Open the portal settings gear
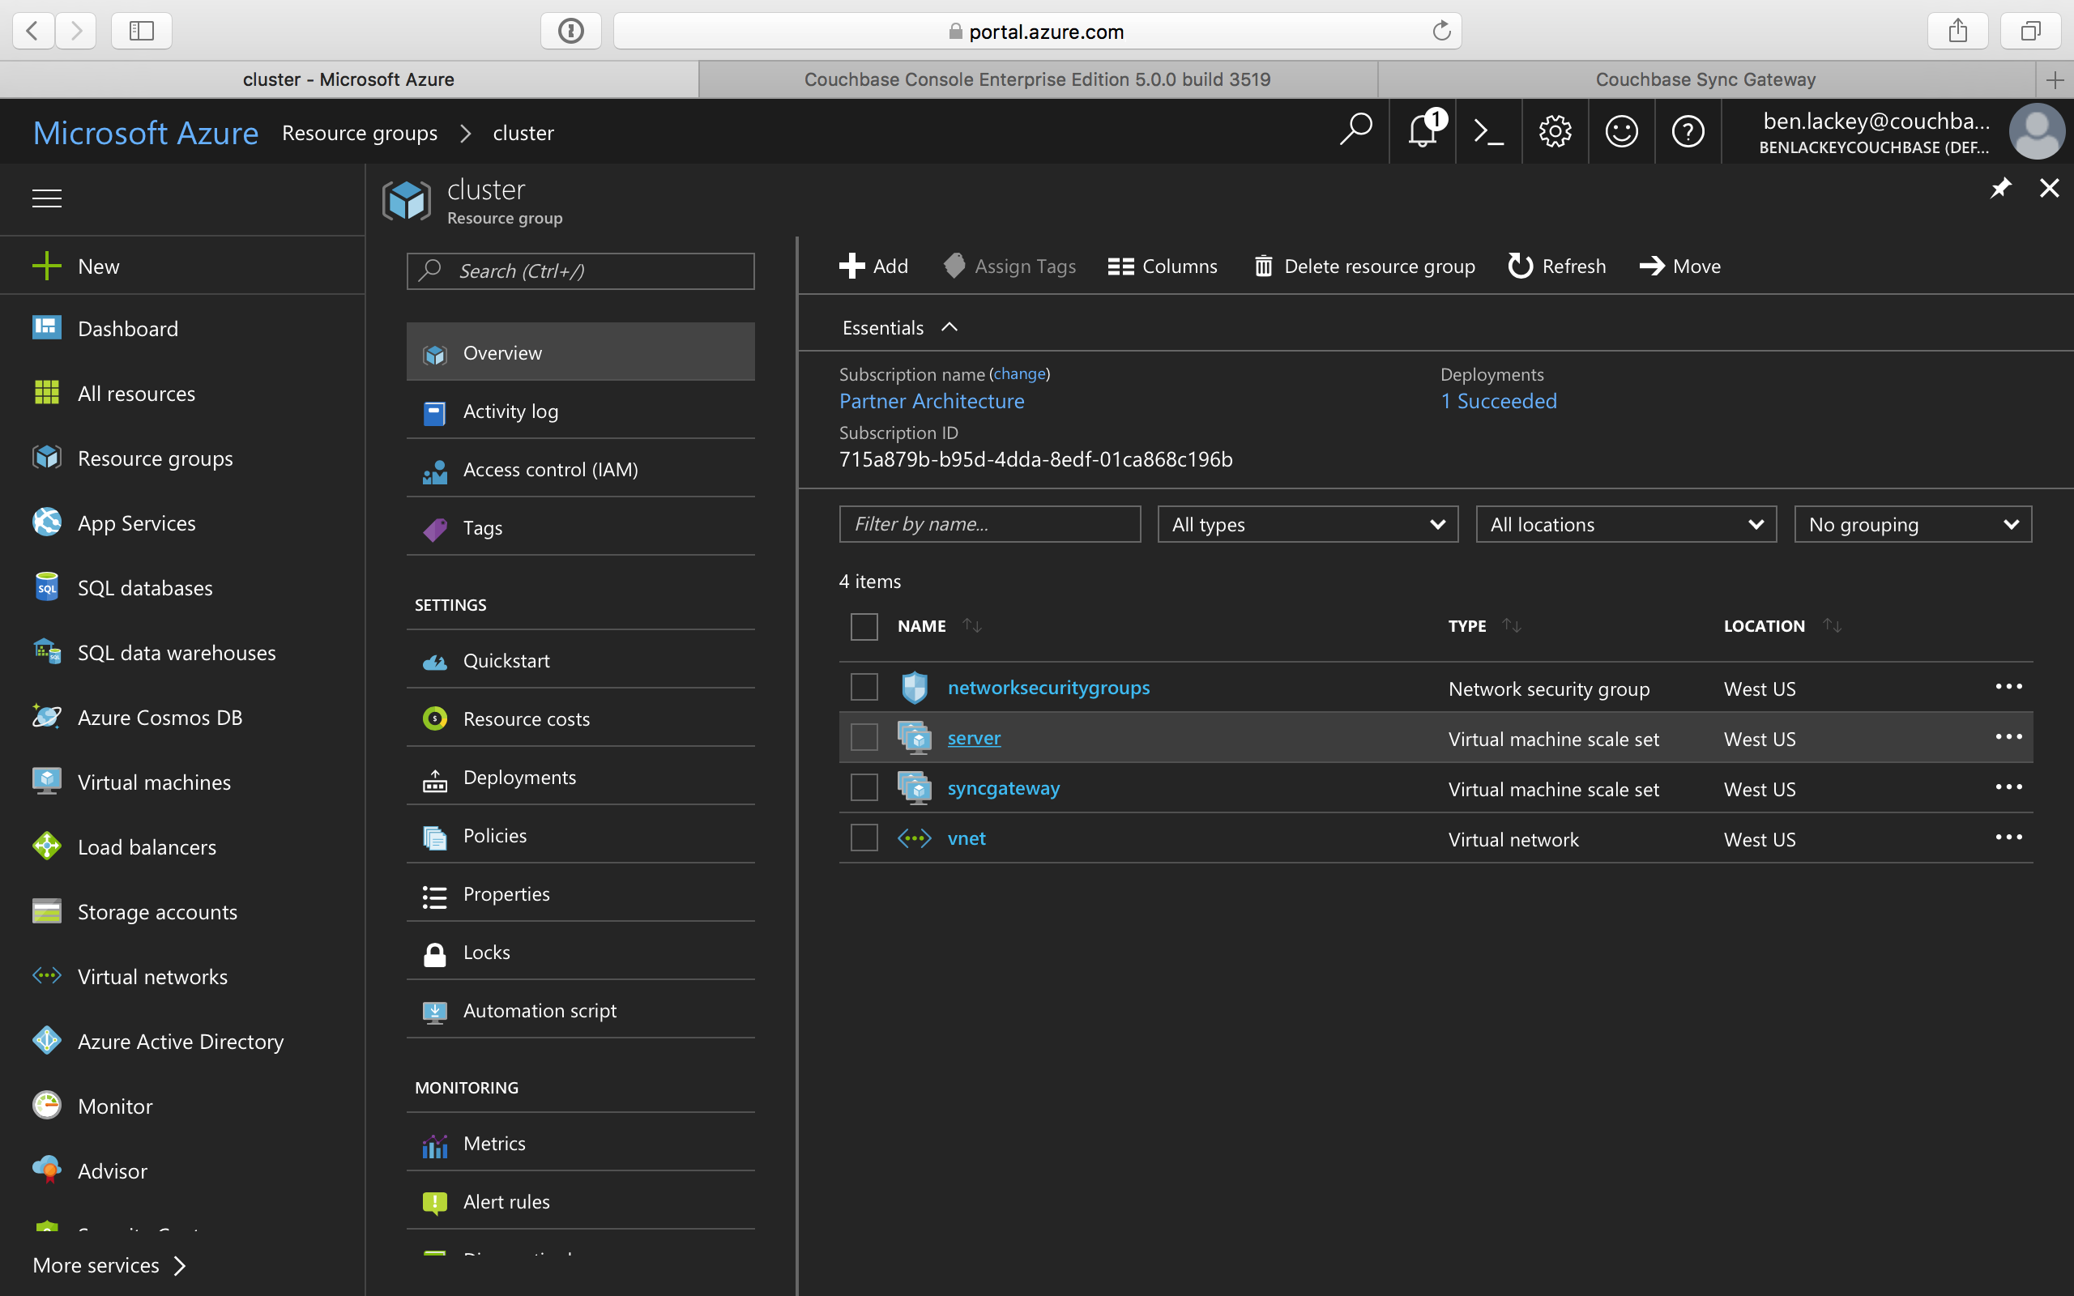The width and height of the screenshot is (2074, 1296). [x=1555, y=131]
